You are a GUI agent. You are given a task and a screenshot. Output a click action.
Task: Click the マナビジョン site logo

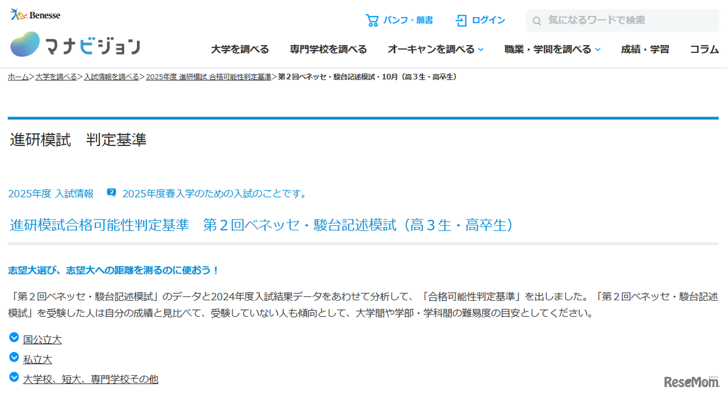click(74, 44)
